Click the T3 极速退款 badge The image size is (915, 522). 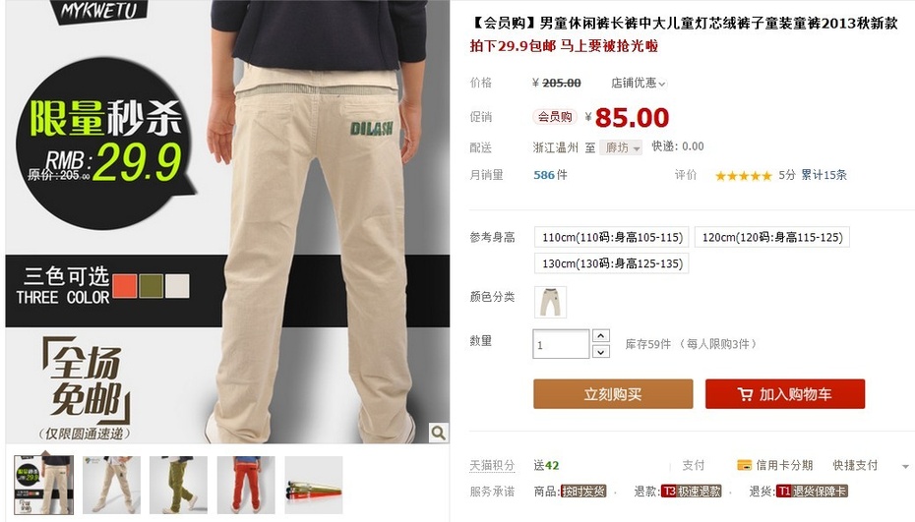coord(691,492)
